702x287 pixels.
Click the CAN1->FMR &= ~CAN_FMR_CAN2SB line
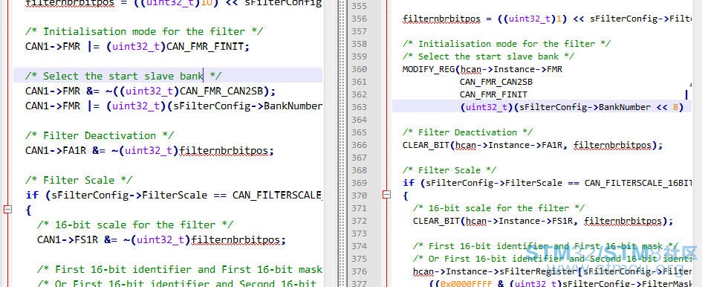(x=150, y=91)
